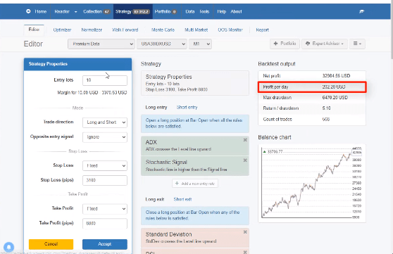Click the Count of trades row
This screenshot has height=254, width=393.
pos(312,120)
